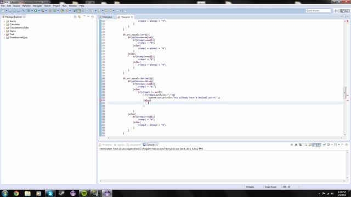Open the Window menu
Screen dimensions: 351x197
coord(73,6)
